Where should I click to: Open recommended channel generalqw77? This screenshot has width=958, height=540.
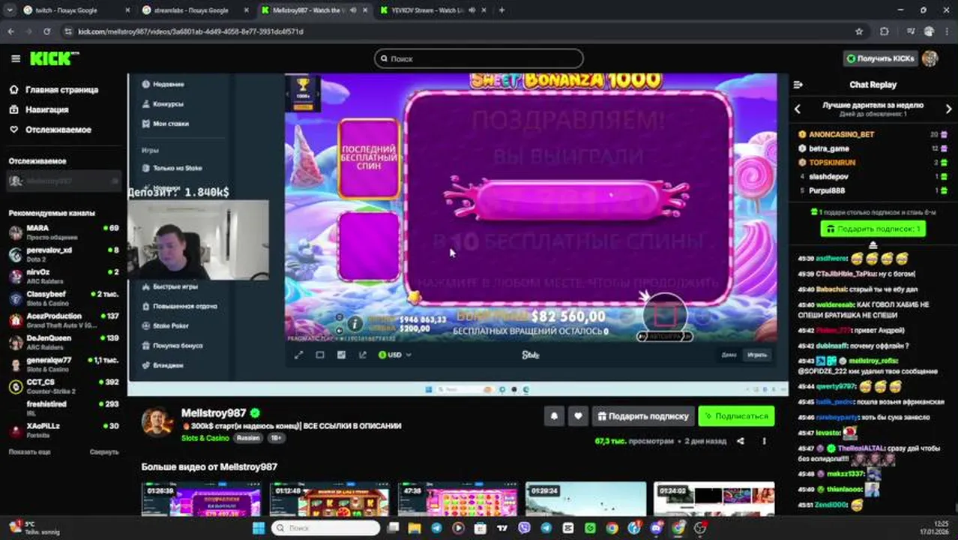pyautogui.click(x=64, y=364)
